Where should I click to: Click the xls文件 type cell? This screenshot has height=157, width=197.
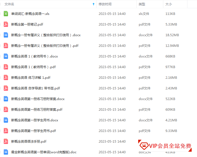coord(144,14)
